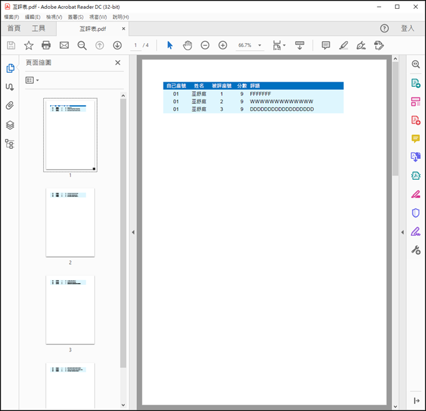Switch to the 工具 tab
Viewport: 426px width, 411px height.
click(x=39, y=28)
